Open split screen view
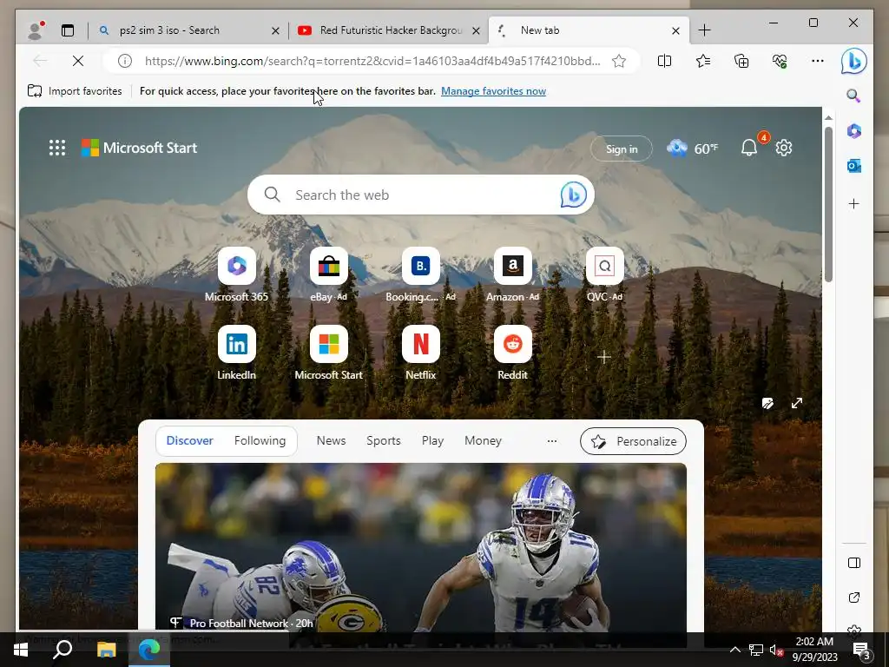Viewport: 889px width, 667px height. 664,61
